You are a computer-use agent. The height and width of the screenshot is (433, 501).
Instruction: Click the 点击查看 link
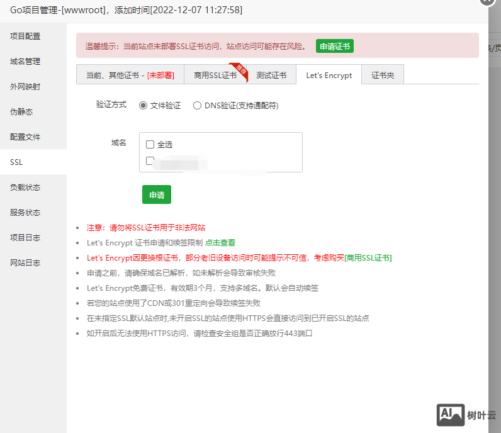[x=220, y=242]
